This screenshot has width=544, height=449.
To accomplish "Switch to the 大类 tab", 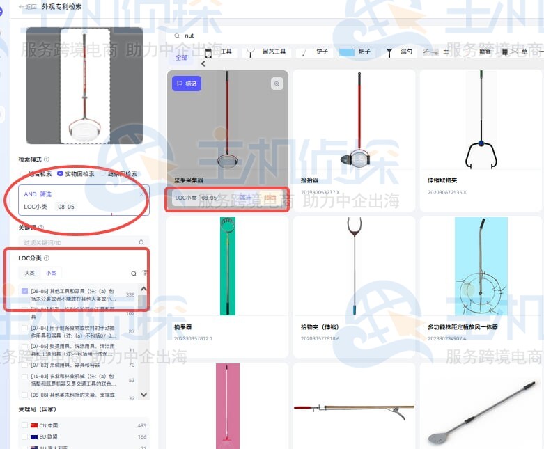I will click(x=30, y=273).
